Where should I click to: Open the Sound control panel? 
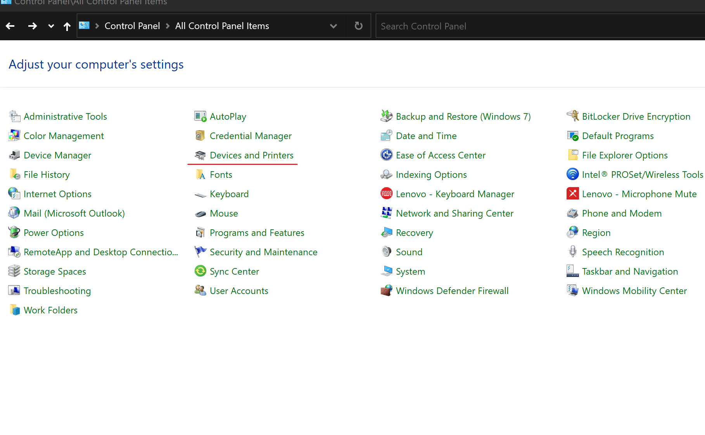[409, 252]
